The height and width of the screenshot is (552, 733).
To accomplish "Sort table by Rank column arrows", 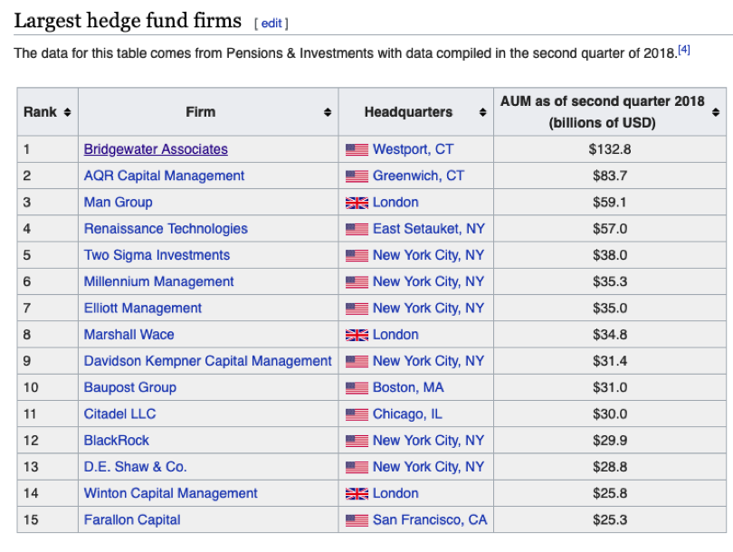I will coord(67,112).
